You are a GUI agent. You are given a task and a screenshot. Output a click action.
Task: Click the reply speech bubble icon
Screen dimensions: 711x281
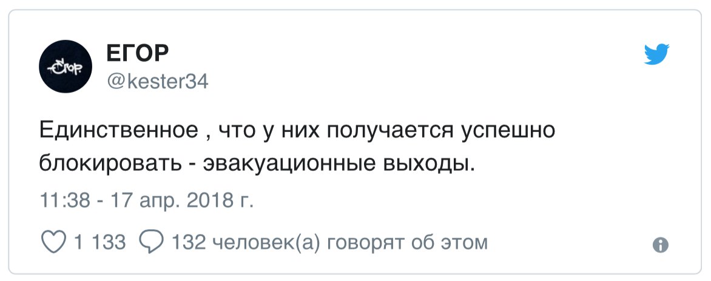pos(150,243)
